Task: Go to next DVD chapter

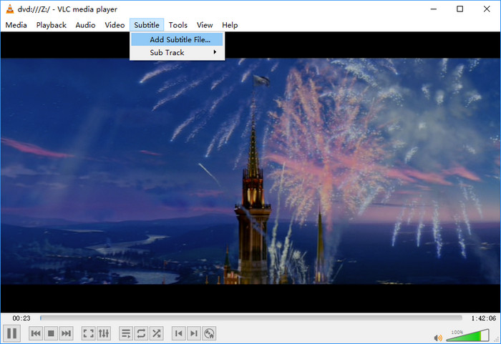Action: (194, 333)
